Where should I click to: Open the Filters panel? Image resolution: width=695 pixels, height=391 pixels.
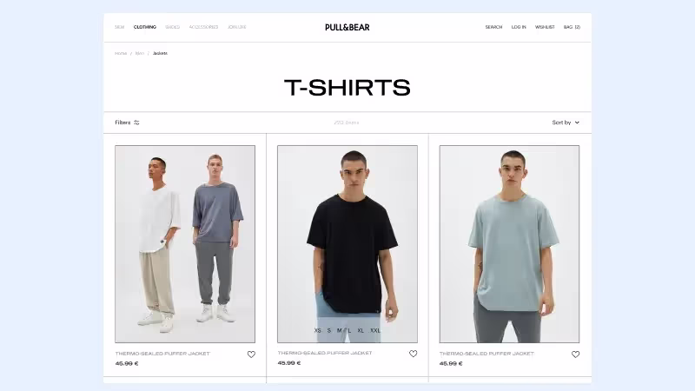click(x=127, y=123)
